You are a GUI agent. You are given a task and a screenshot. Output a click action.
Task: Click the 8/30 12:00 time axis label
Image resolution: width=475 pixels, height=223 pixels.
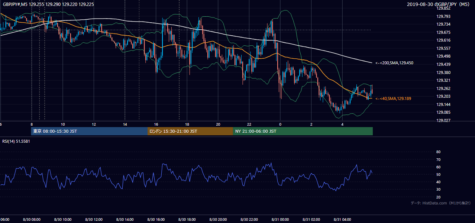coord(94,219)
